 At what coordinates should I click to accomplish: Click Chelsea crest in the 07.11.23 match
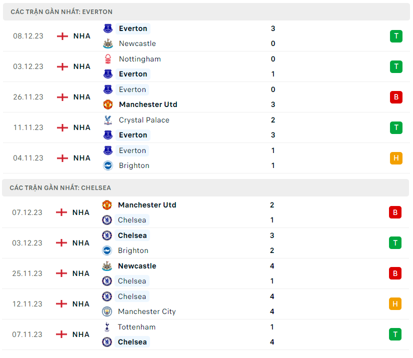click(106, 342)
